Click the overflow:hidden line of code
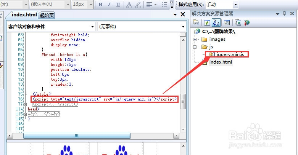Viewport: 298px width, 155px height. point(69,40)
